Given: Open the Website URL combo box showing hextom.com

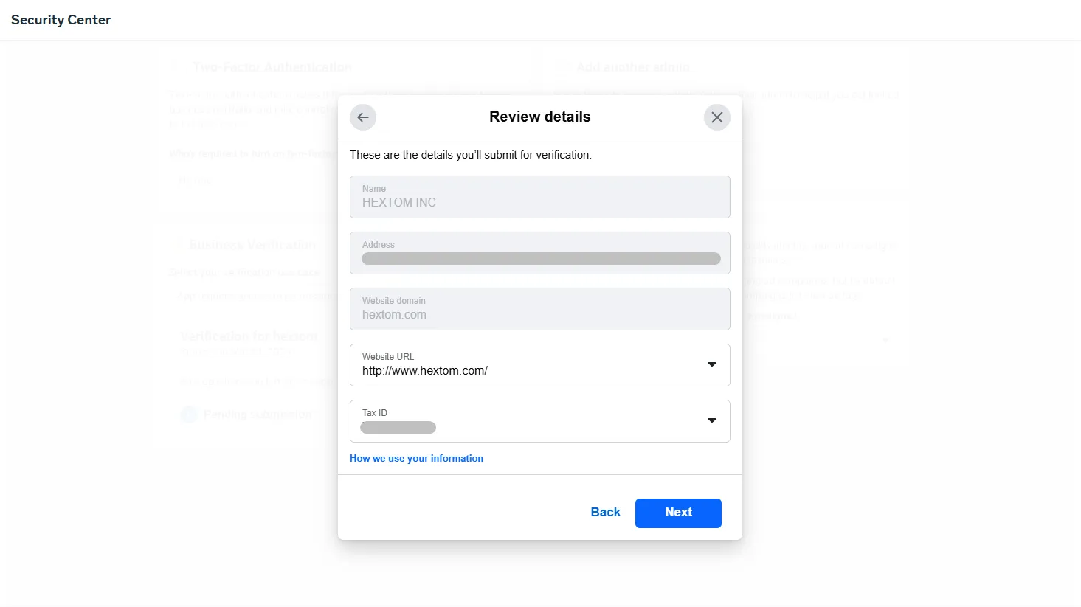Looking at the screenshot, I should point(540,365).
